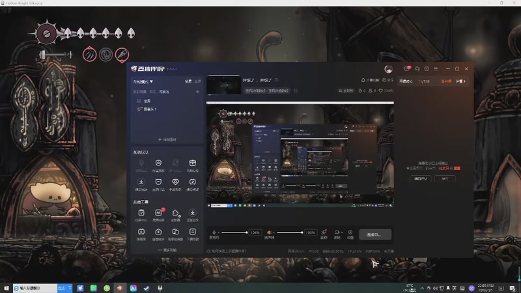Open the shield-circle interactive feature icon
521x293 pixels.
(x=158, y=163)
